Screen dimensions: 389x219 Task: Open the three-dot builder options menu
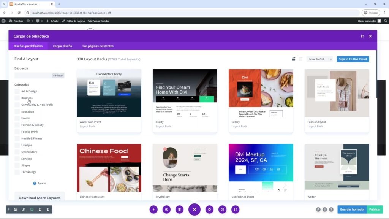(9, 209)
